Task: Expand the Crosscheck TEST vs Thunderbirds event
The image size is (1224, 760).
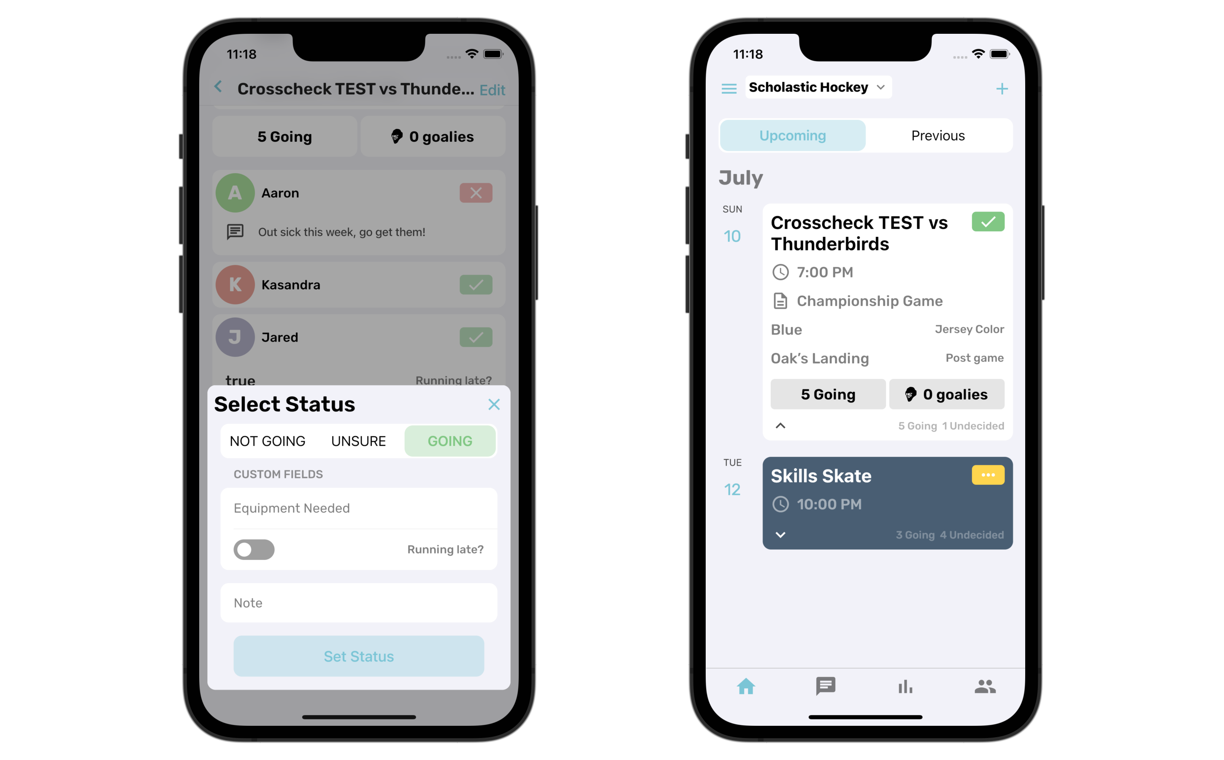Action: coord(781,426)
